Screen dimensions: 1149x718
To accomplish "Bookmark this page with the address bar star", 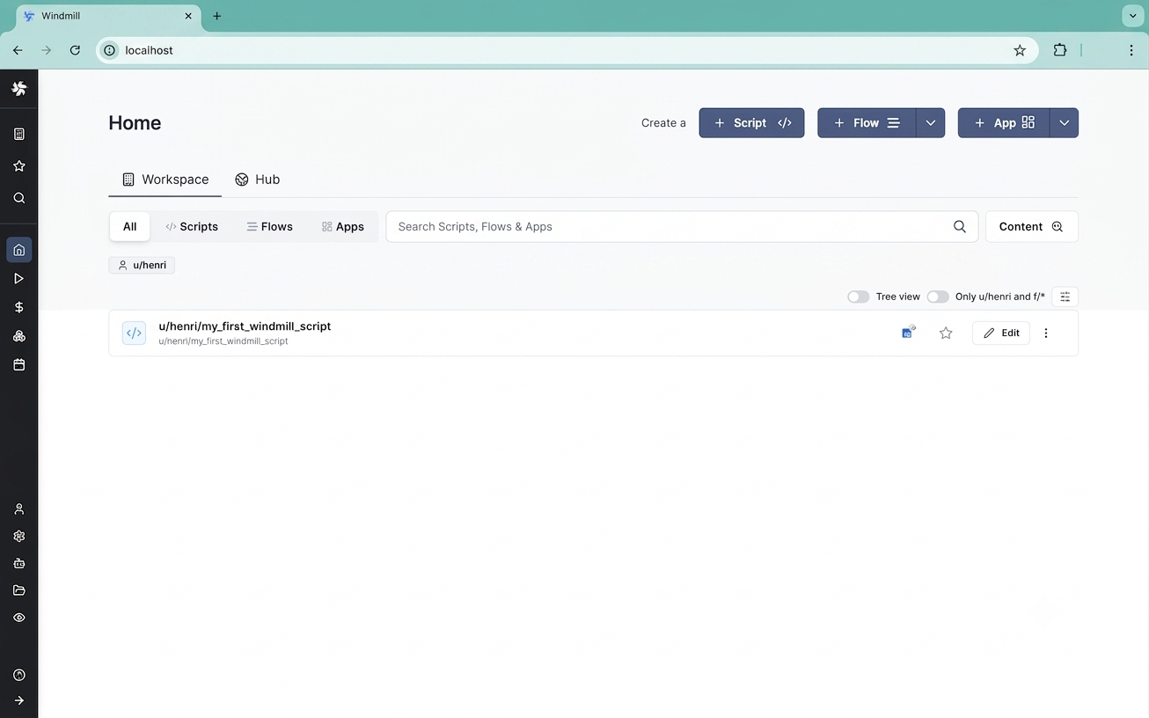I will (x=1020, y=50).
